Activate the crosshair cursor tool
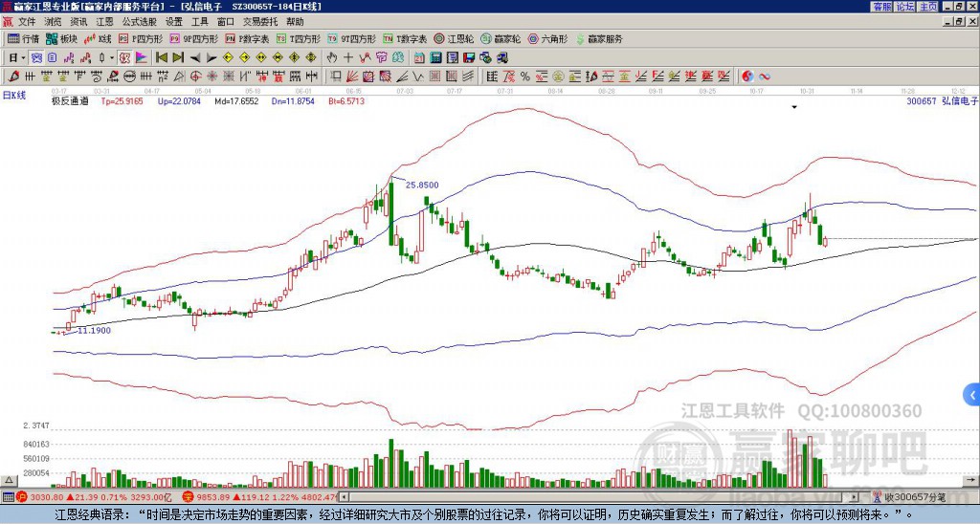980x524 pixels. (x=348, y=57)
